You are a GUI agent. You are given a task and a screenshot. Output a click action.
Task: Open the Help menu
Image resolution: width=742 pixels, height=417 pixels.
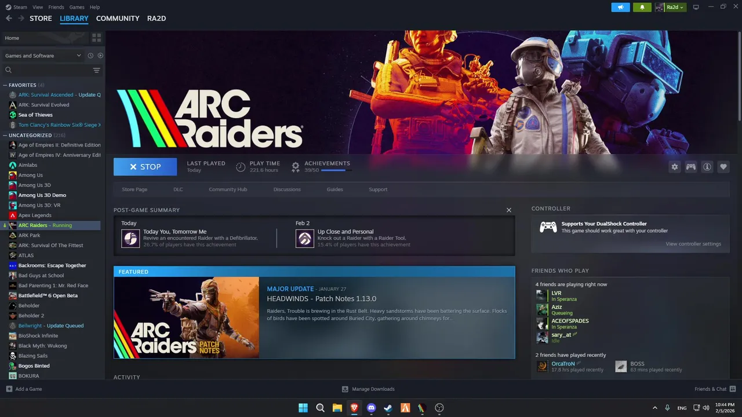[x=94, y=7]
